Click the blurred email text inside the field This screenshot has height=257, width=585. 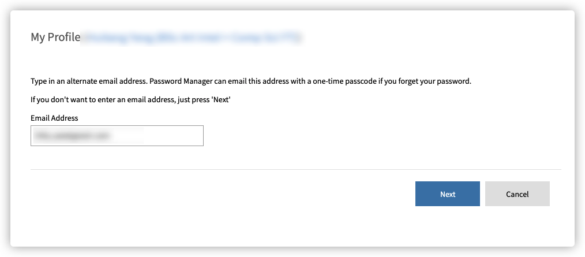click(x=73, y=136)
